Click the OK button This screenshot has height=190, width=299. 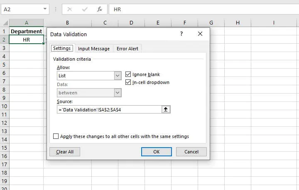(x=157, y=152)
